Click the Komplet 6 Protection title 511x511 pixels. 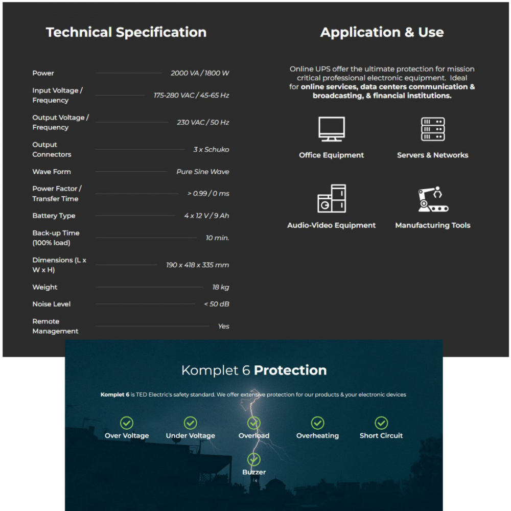point(254,370)
